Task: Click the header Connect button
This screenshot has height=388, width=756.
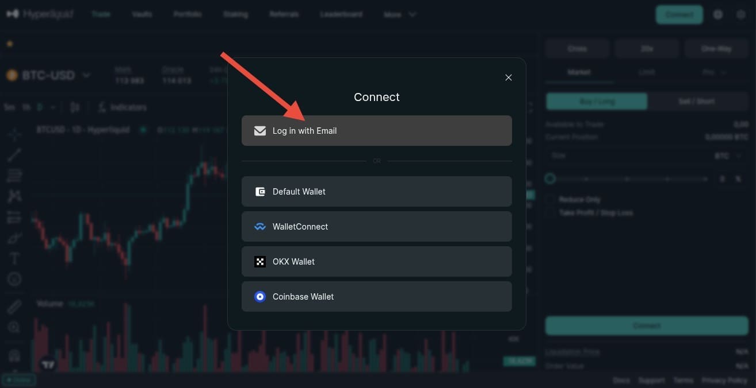Action: tap(679, 14)
